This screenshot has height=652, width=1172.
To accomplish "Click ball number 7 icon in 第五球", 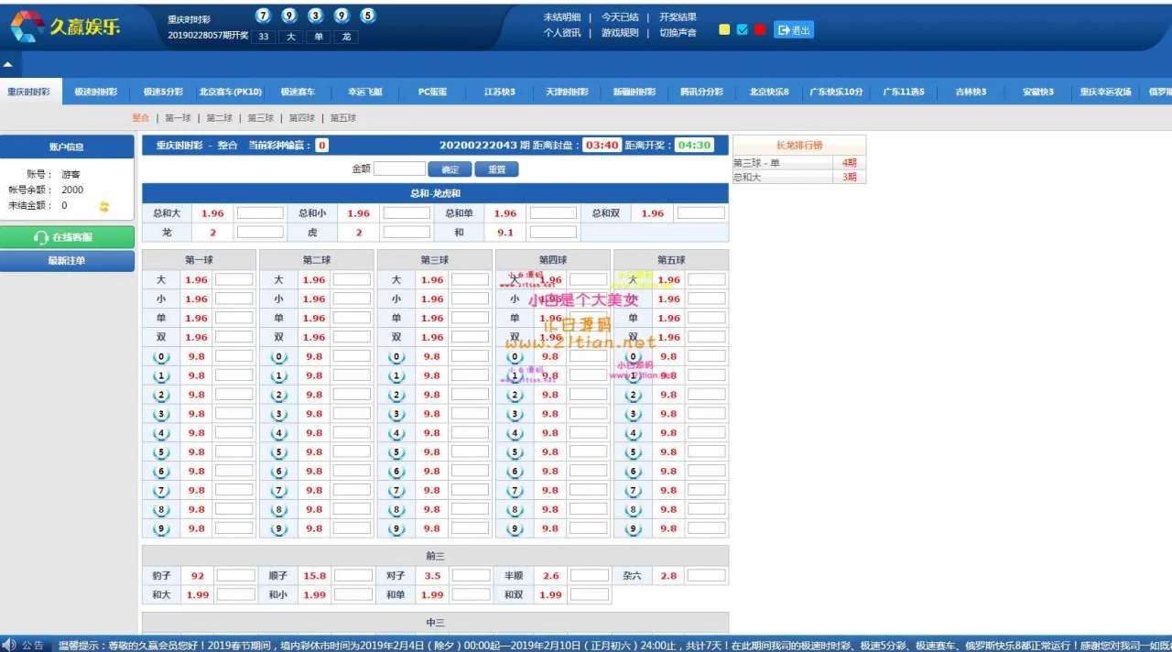I will coord(633,491).
